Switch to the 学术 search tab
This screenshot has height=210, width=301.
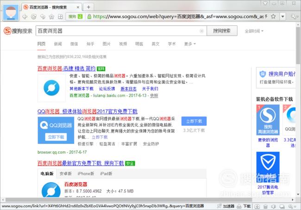click(x=172, y=44)
